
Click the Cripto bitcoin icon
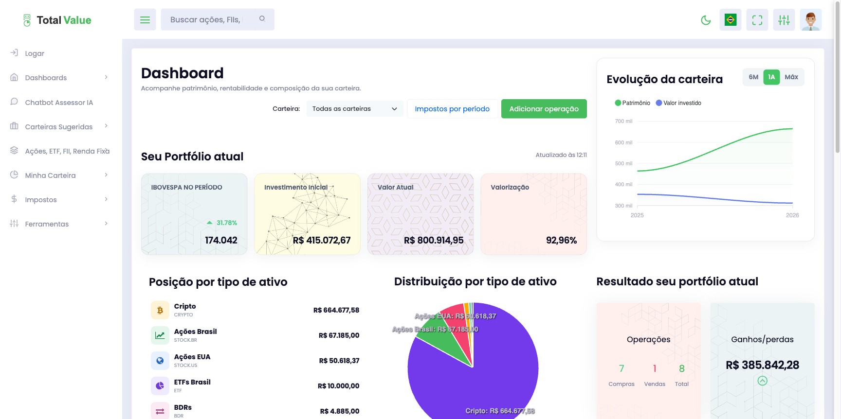tap(160, 310)
